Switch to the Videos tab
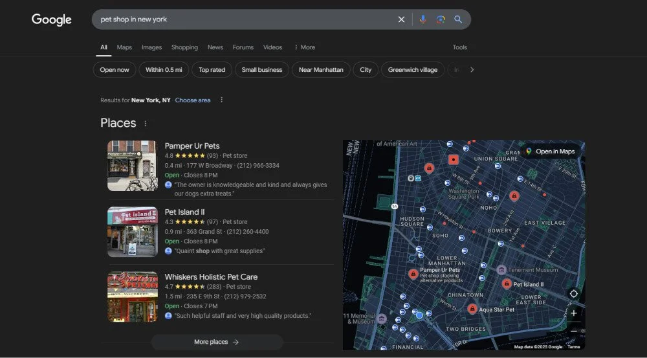Screen dimensions: 647x358 273,47
